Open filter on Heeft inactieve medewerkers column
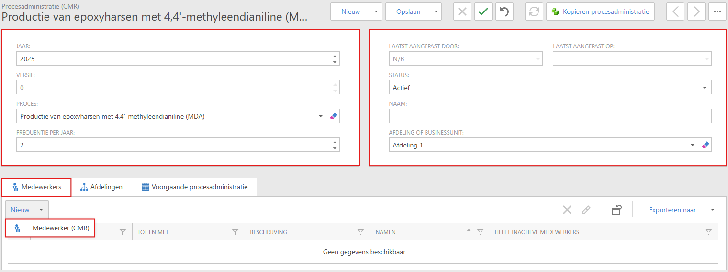The height and width of the screenshot is (272, 728). point(708,232)
